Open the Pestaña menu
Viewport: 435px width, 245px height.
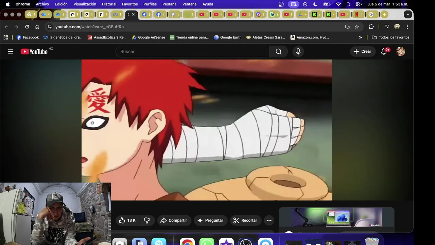click(x=169, y=4)
